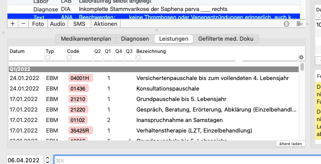Image resolution: width=321 pixels, height=164 pixels.
Task: Toggle the Code column filter radio
Action: pyautogui.click(x=69, y=57)
